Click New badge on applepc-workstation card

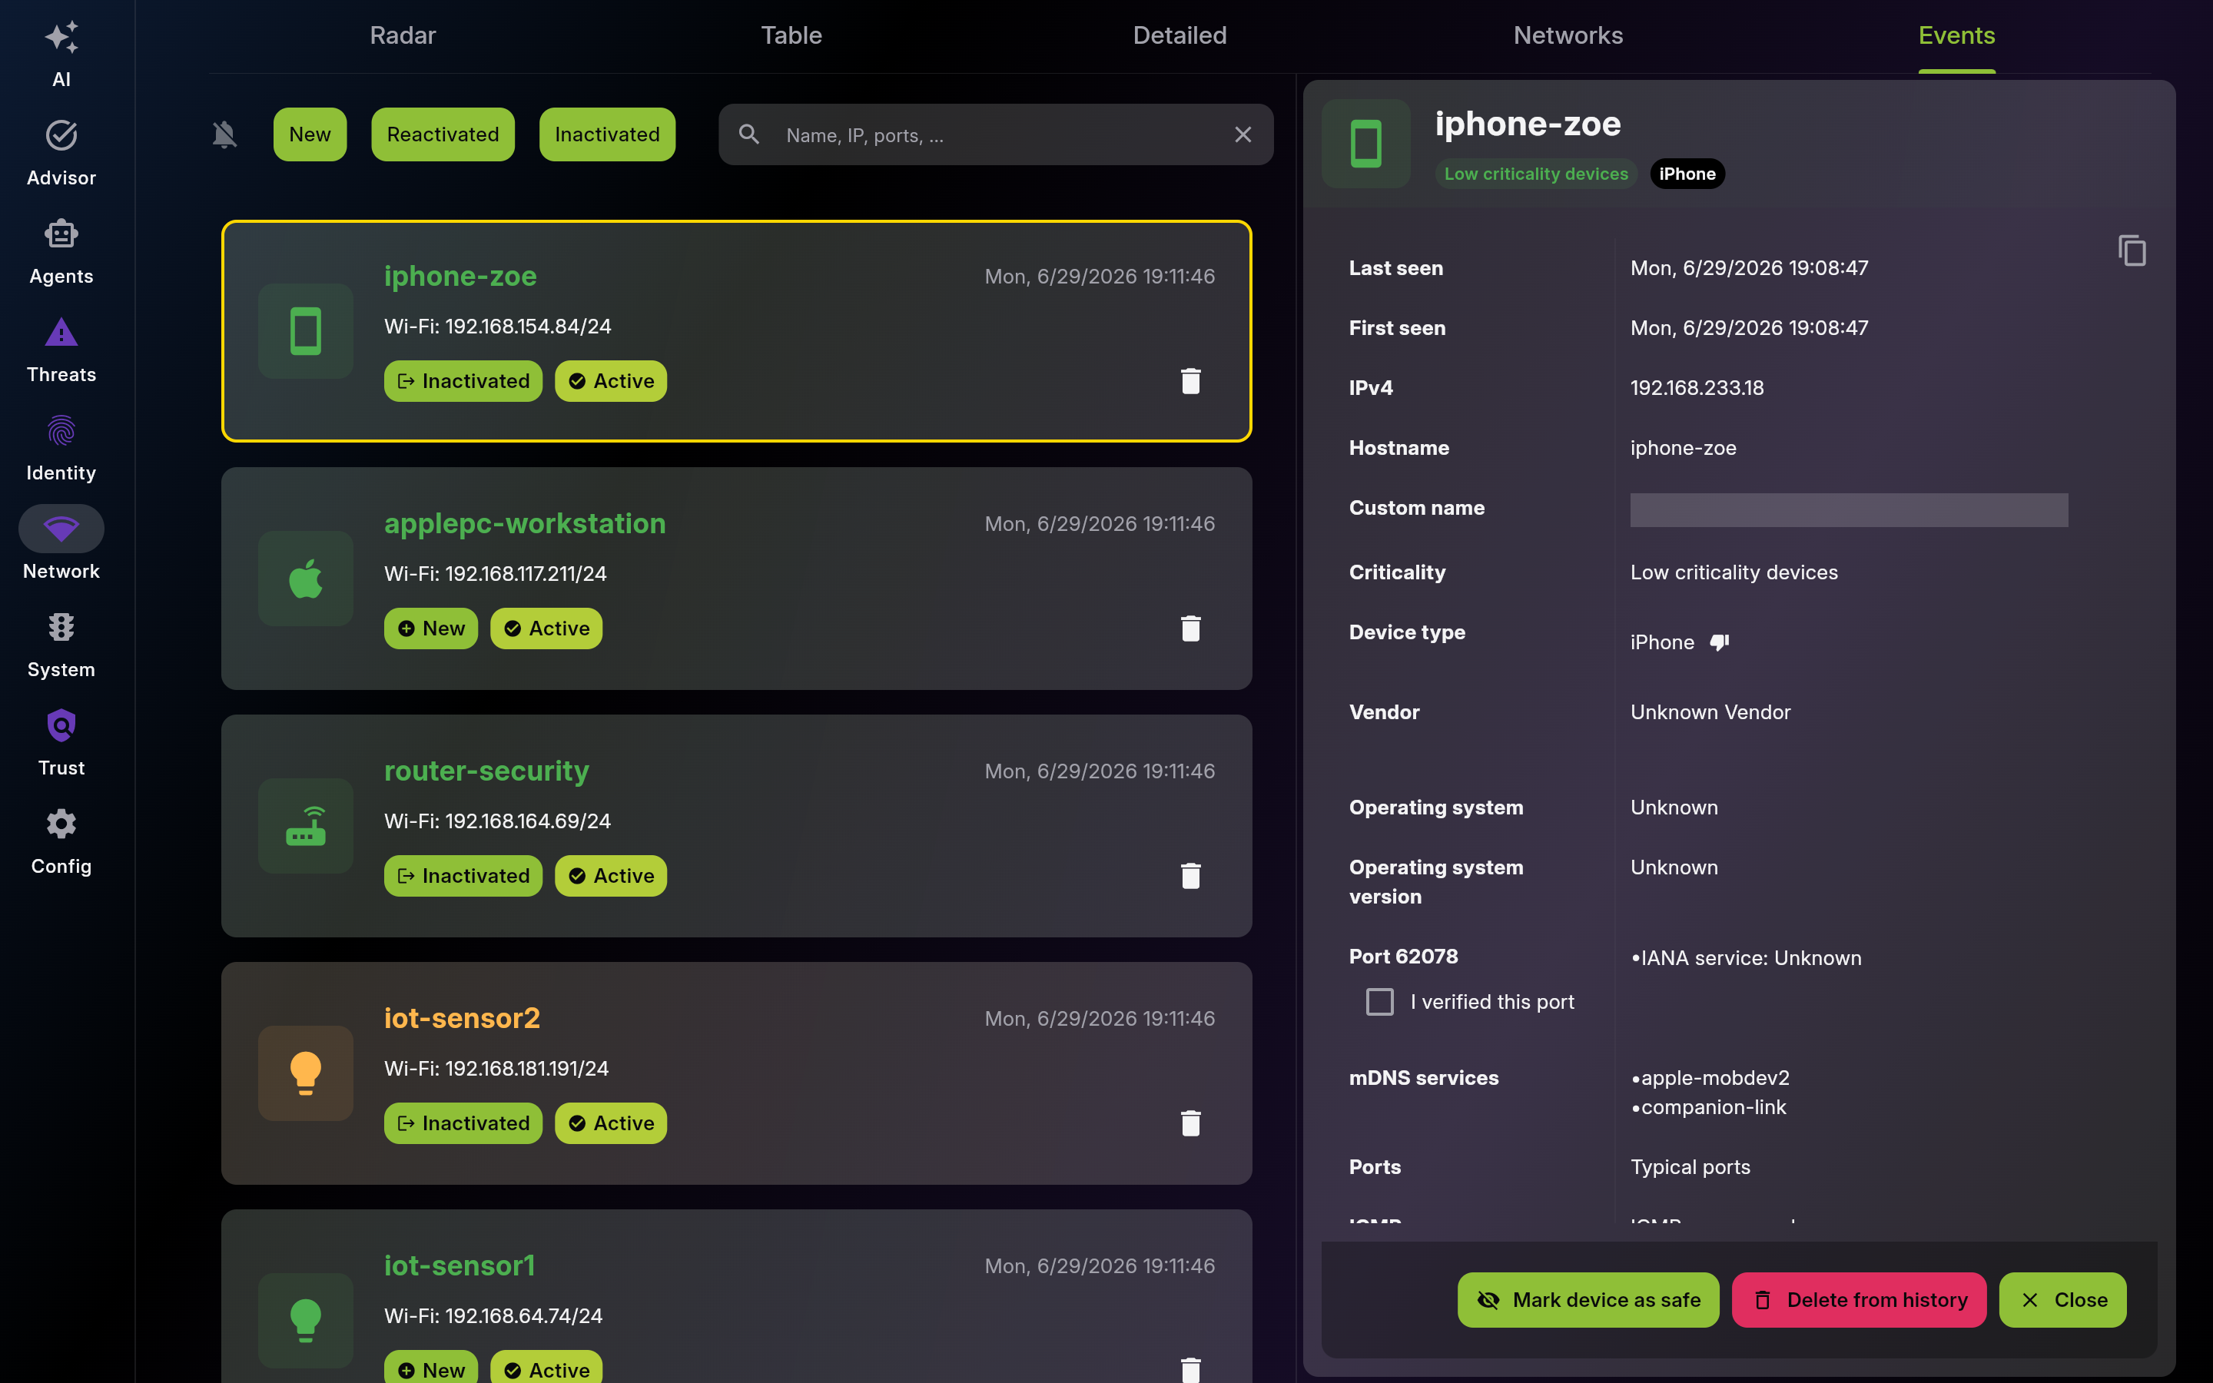[x=431, y=628]
